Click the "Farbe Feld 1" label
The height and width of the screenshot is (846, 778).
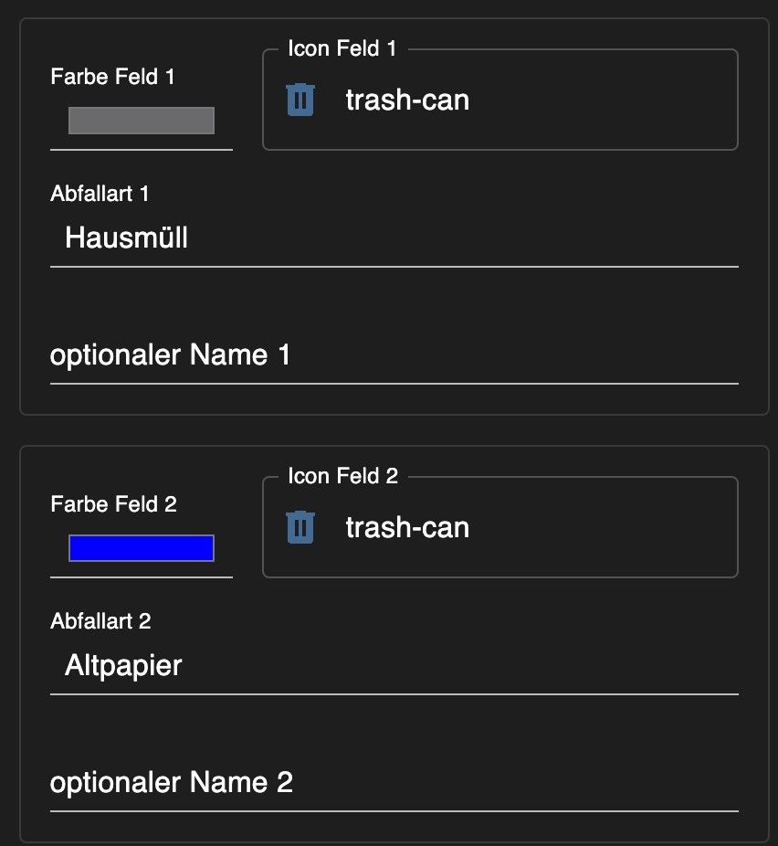coord(113,77)
